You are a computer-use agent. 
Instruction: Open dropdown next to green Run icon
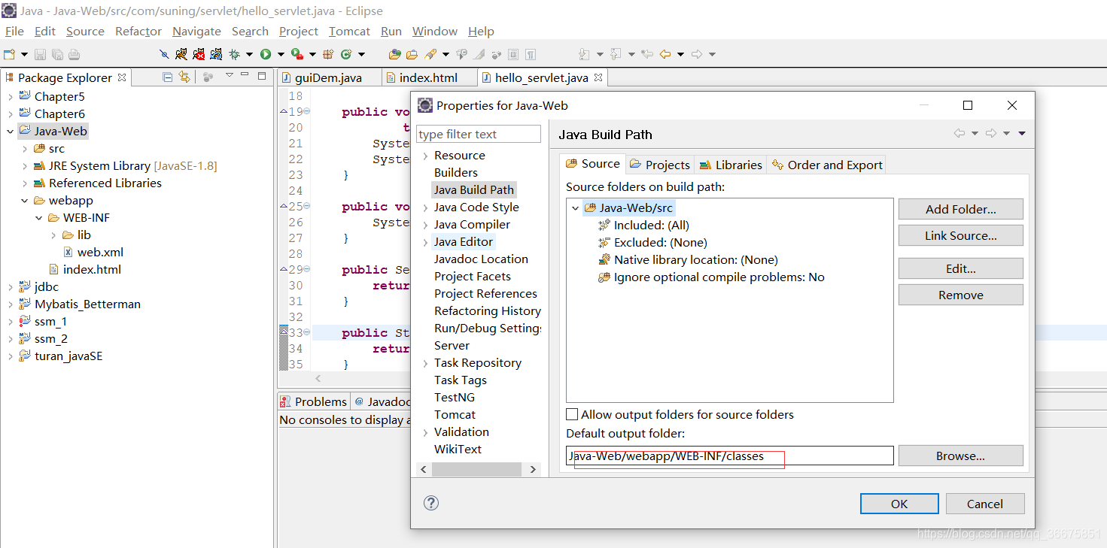pos(281,54)
